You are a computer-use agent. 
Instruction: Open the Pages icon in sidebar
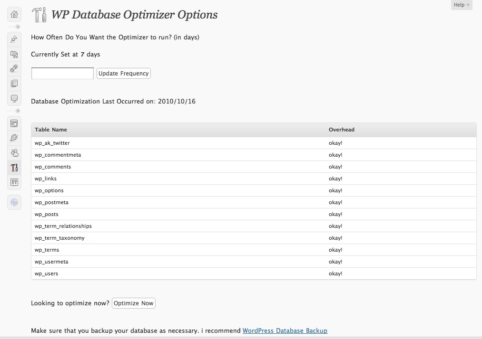14,84
